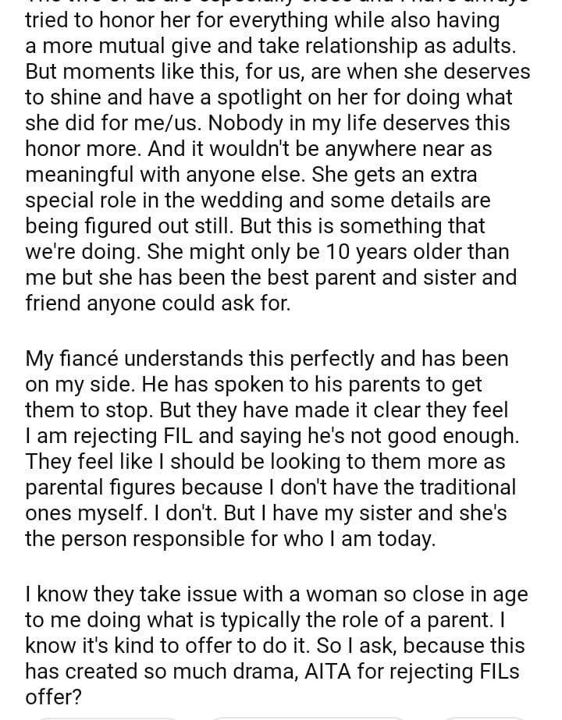Image resolution: width=562 pixels, height=720 pixels.
Task: Click the rightmost pill button below the post
Action: pyautogui.click(x=484, y=717)
